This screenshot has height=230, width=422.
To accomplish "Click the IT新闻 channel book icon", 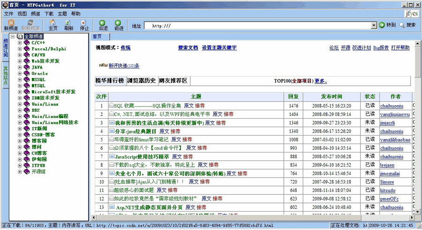I will 27,129.
